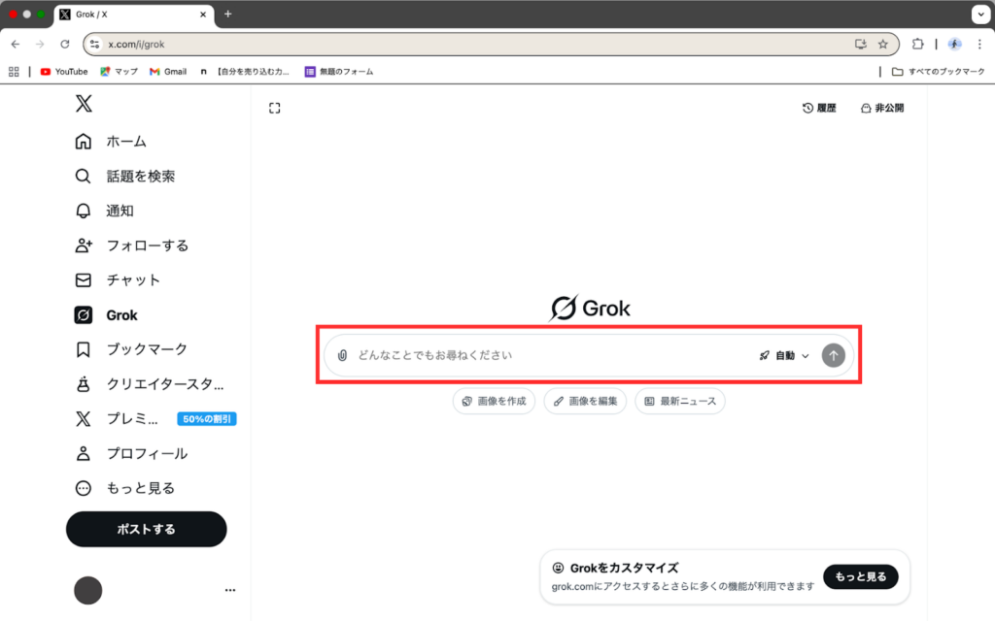Open チャット from the sidebar

pyautogui.click(x=83, y=279)
